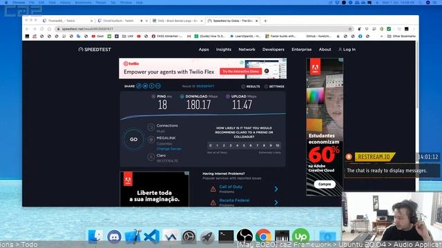The image size is (442, 248).
Task: Rate recommendation score 10
Action: (x=278, y=145)
